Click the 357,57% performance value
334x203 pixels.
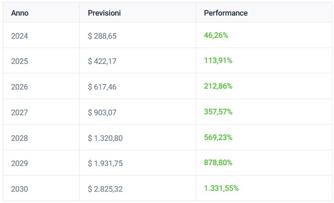(x=218, y=112)
